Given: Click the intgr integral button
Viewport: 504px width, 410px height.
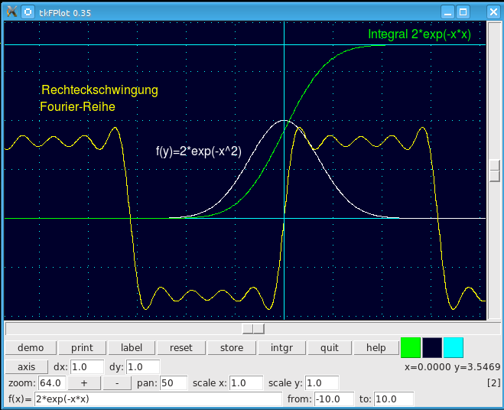Looking at the screenshot, I should click(281, 347).
